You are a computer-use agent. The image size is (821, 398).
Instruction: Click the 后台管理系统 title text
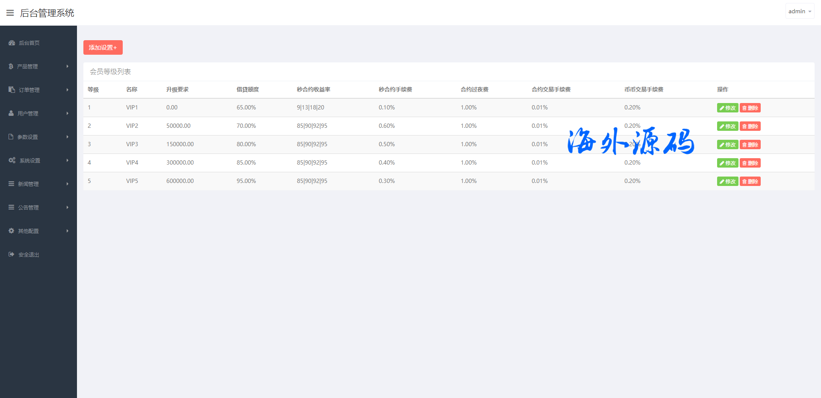(x=47, y=13)
